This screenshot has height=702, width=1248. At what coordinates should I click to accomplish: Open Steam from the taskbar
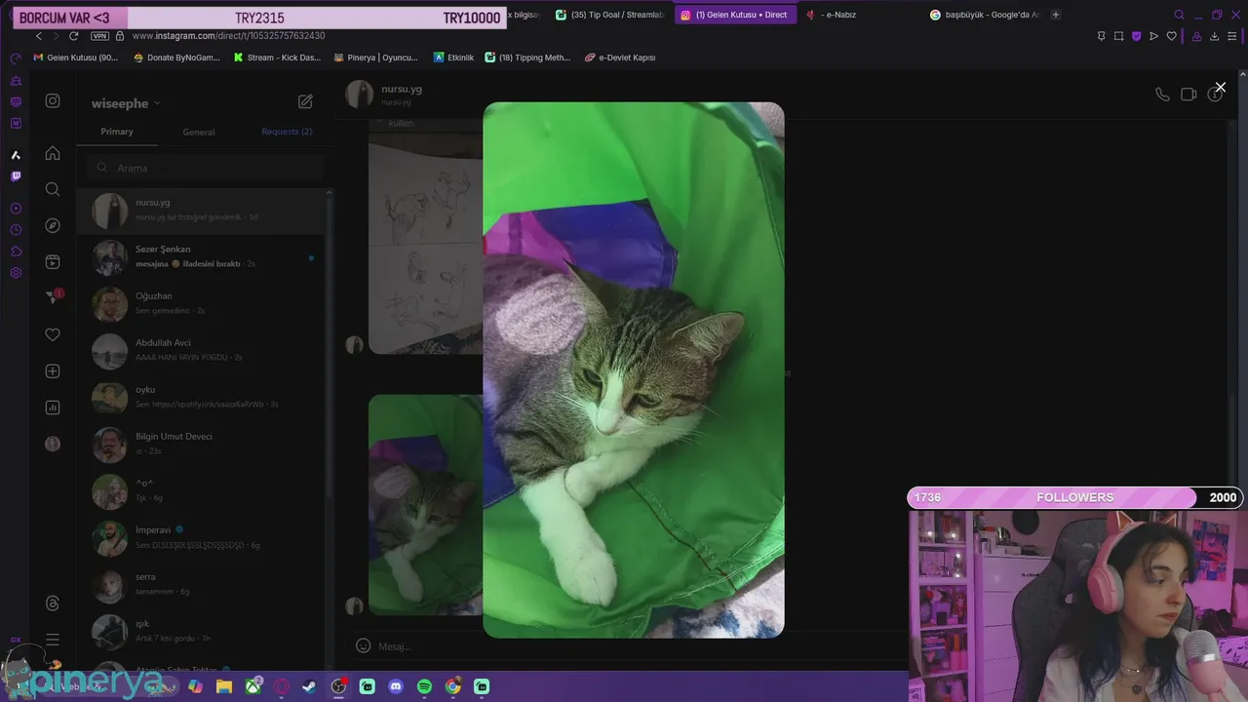click(x=309, y=686)
